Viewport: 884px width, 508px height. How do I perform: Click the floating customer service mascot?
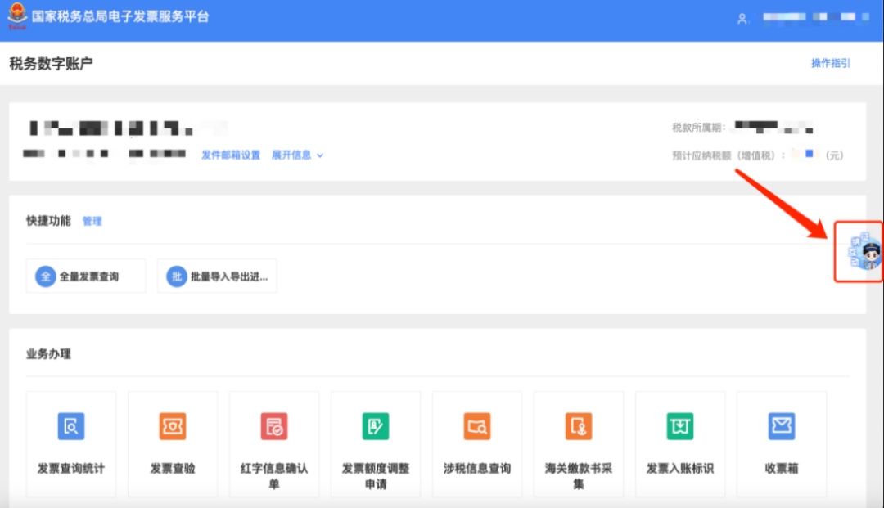point(863,253)
